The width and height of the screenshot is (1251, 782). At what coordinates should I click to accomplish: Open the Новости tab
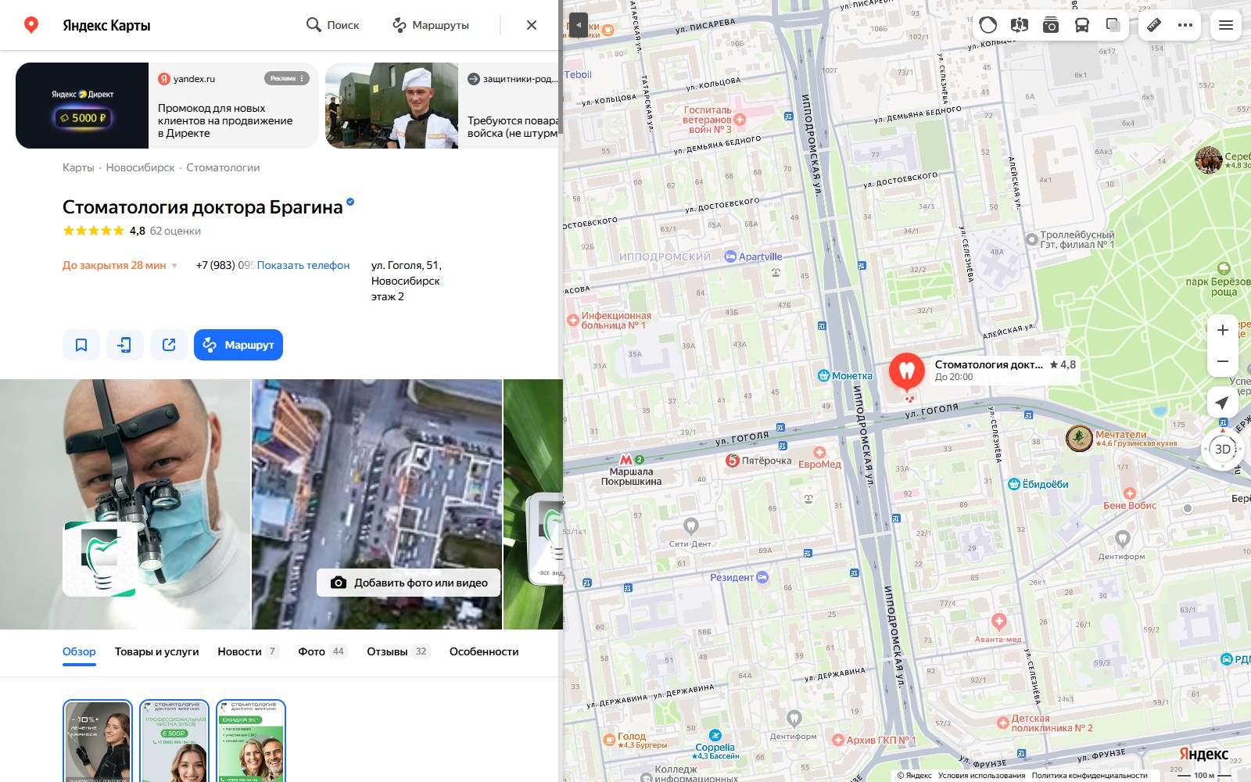248,651
